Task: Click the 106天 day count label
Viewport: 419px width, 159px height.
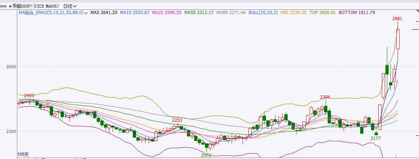Action: (23, 154)
